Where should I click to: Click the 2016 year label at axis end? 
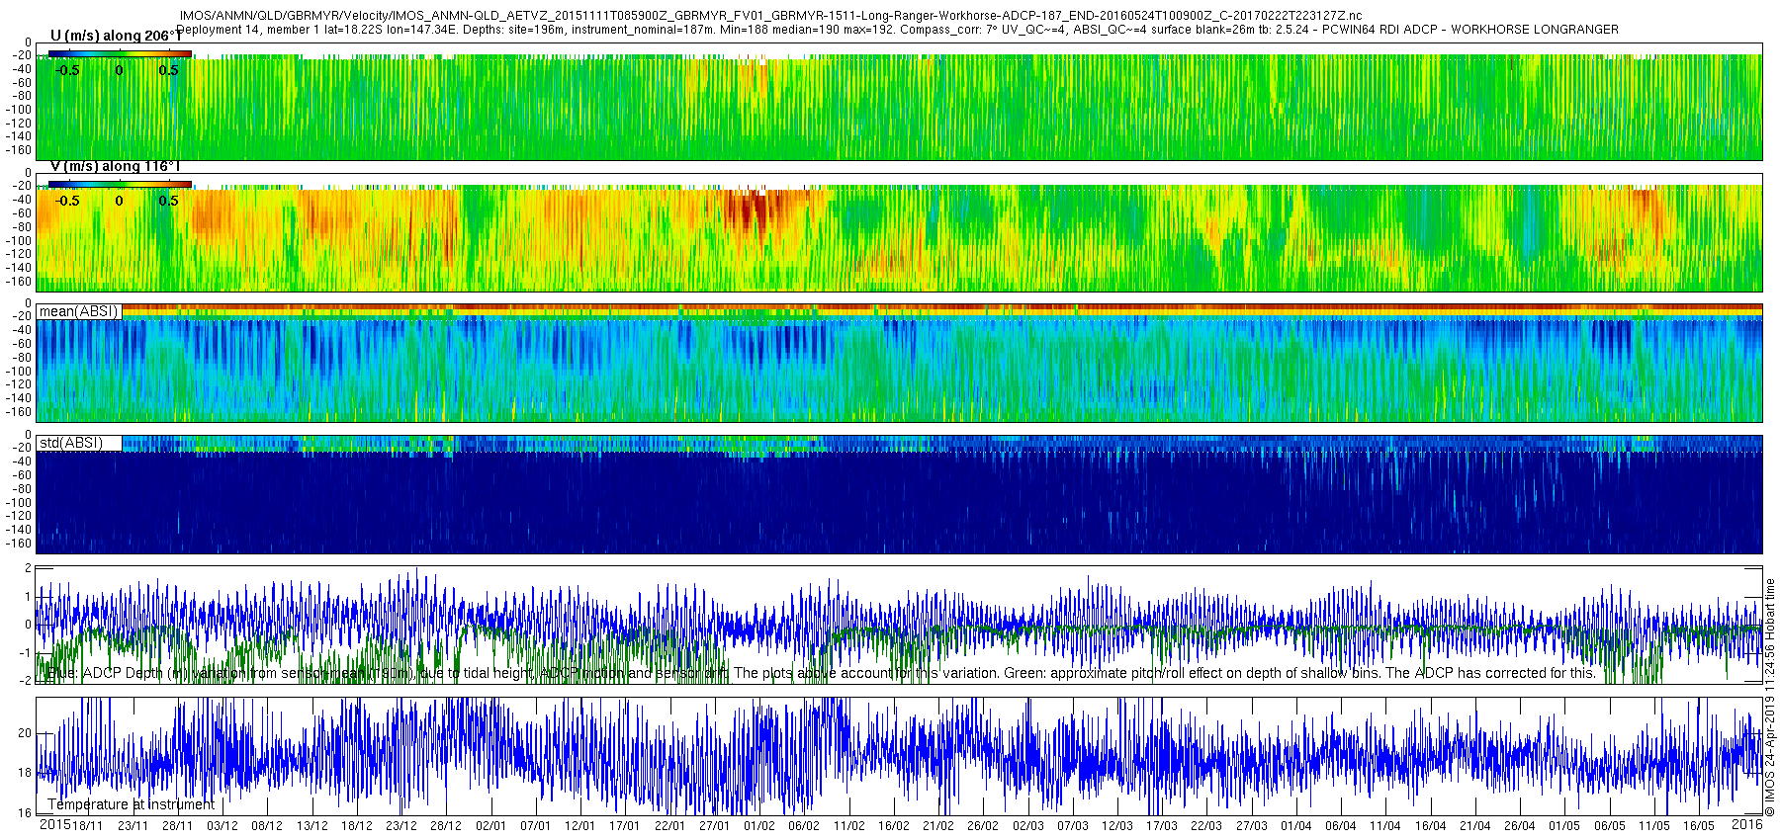[x=1746, y=825]
